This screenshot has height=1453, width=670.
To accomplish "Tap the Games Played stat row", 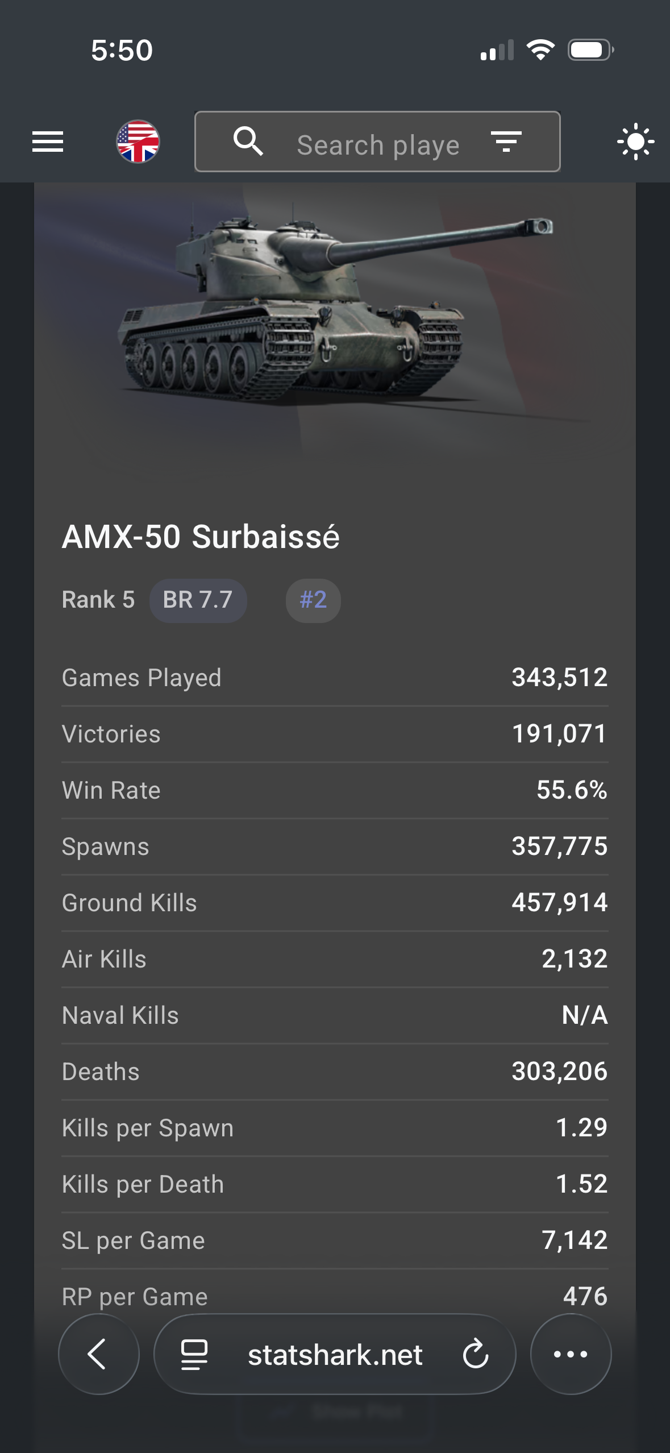I will [335, 678].
